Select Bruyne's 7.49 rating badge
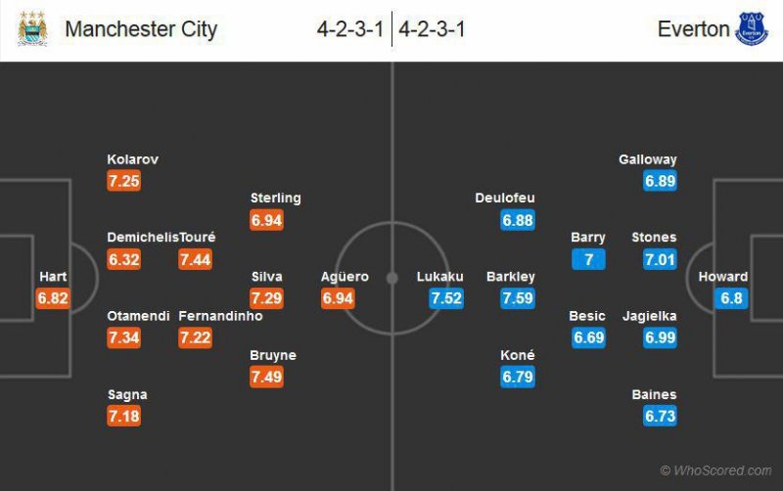Viewport: 783px width, 491px height. pos(266,377)
